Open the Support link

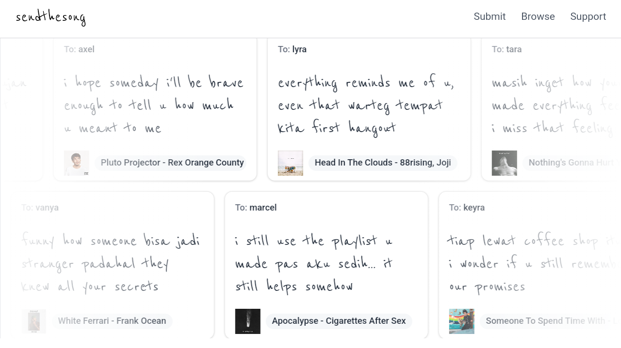(x=588, y=16)
